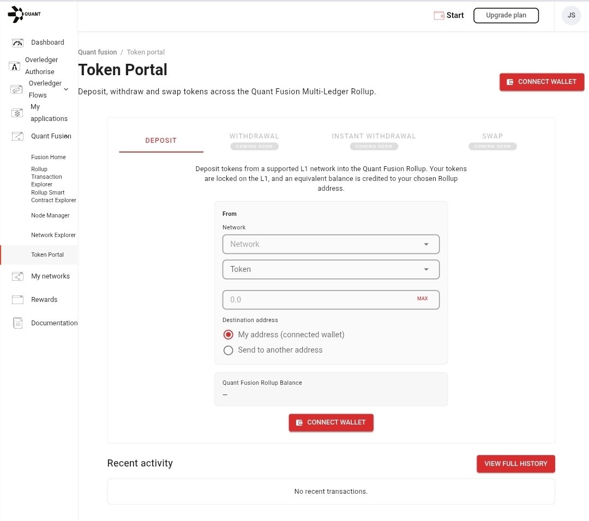Switch to the Deposit tab

coord(161,141)
